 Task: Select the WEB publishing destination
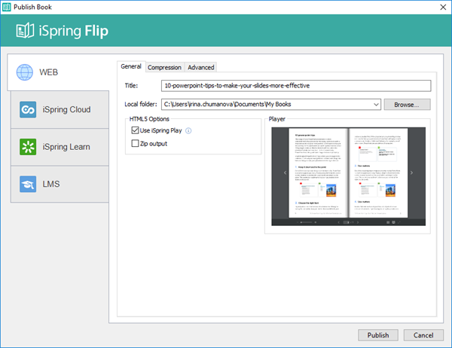point(59,72)
